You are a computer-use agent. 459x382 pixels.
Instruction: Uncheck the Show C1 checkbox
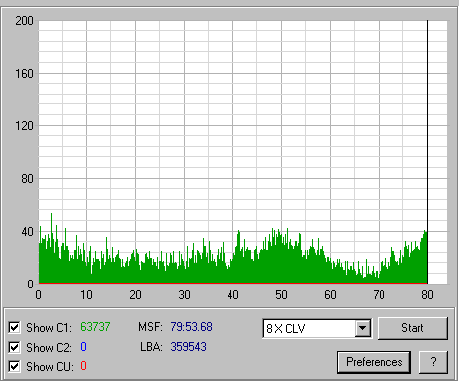click(14, 328)
